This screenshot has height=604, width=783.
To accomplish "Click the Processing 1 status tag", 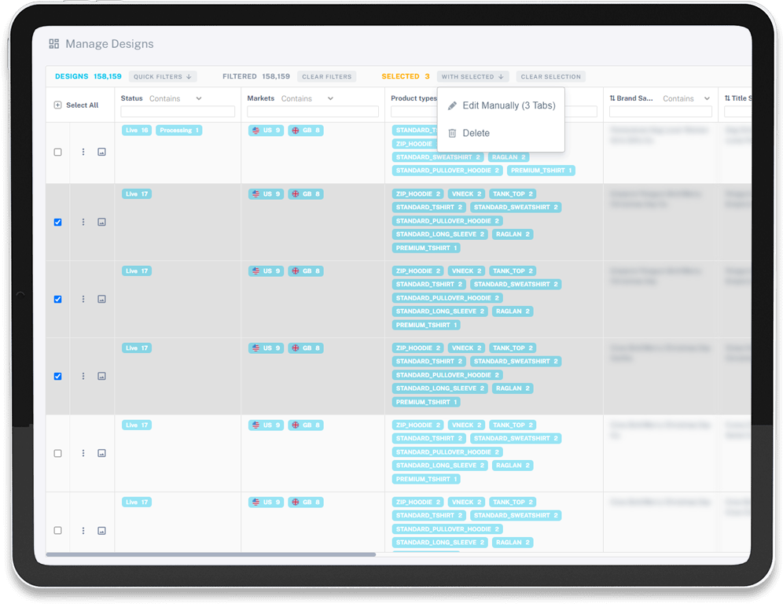I will (178, 131).
